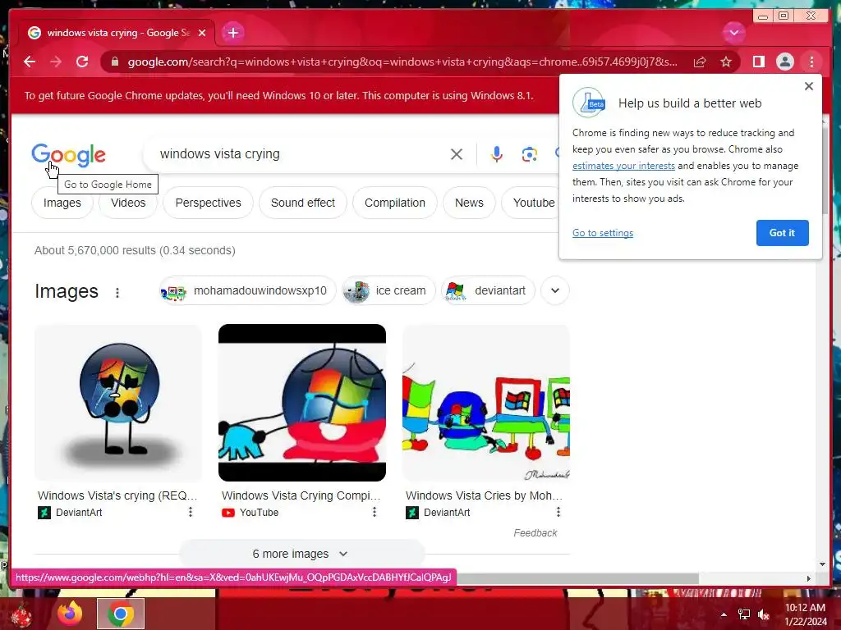
Task: Click About 5,670,000 results text
Action: [x=135, y=250]
